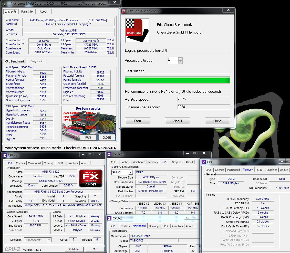Click Relative speed value 20.75
290x253 pixels.
(204, 99)
